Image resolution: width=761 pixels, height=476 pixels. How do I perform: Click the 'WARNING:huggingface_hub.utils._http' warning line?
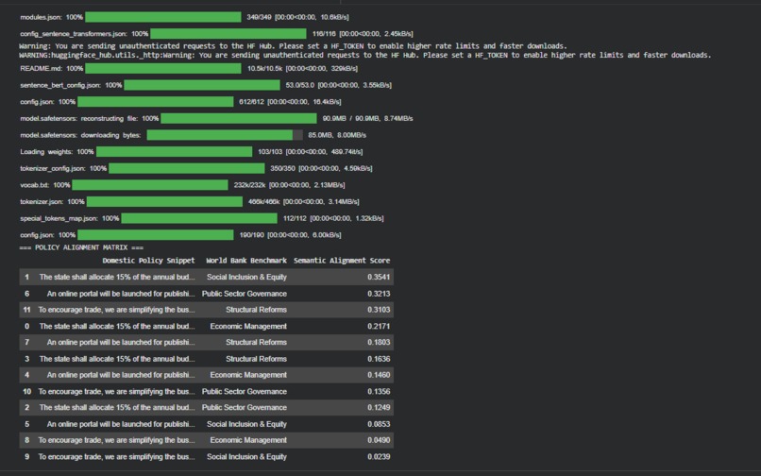[x=365, y=55]
